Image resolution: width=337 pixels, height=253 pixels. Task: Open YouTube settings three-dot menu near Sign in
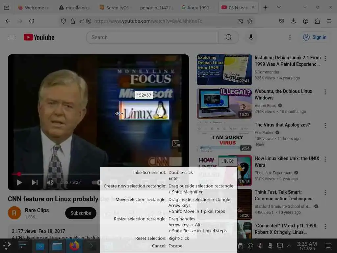click(290, 37)
